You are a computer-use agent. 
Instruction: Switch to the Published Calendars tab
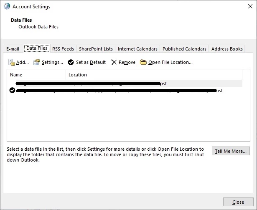pyautogui.click(x=184, y=49)
